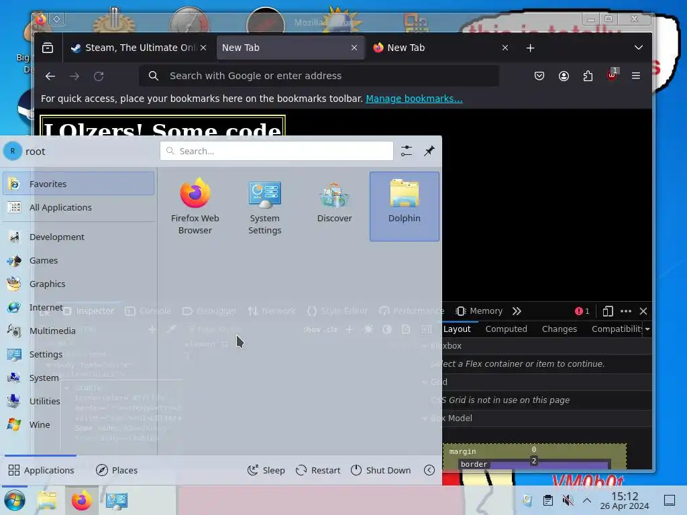Viewport: 687px width, 515px height.
Task: Open the Memory devtools tab
Action: point(479,311)
